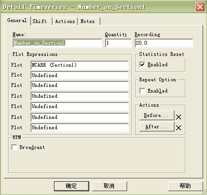Confirm with the 确定 button
Screen dimensions: 207x195
pos(71,186)
